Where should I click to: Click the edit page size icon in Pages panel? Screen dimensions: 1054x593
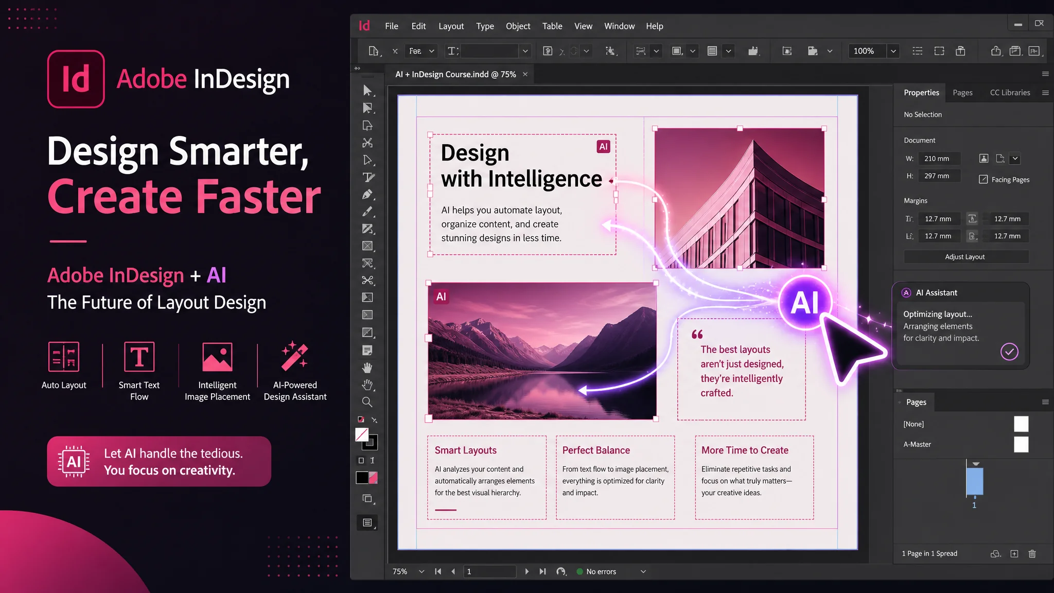coord(996,554)
